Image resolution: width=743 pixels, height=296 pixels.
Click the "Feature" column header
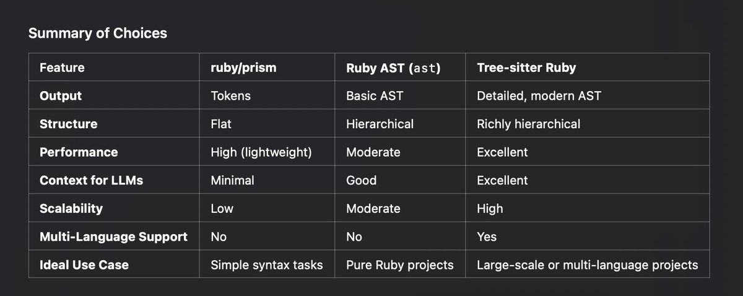(x=62, y=67)
